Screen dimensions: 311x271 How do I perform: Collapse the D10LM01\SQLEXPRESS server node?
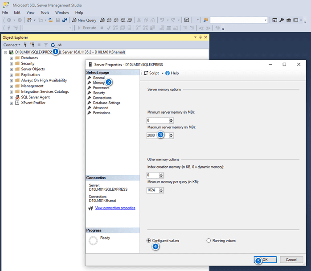(x=5, y=53)
